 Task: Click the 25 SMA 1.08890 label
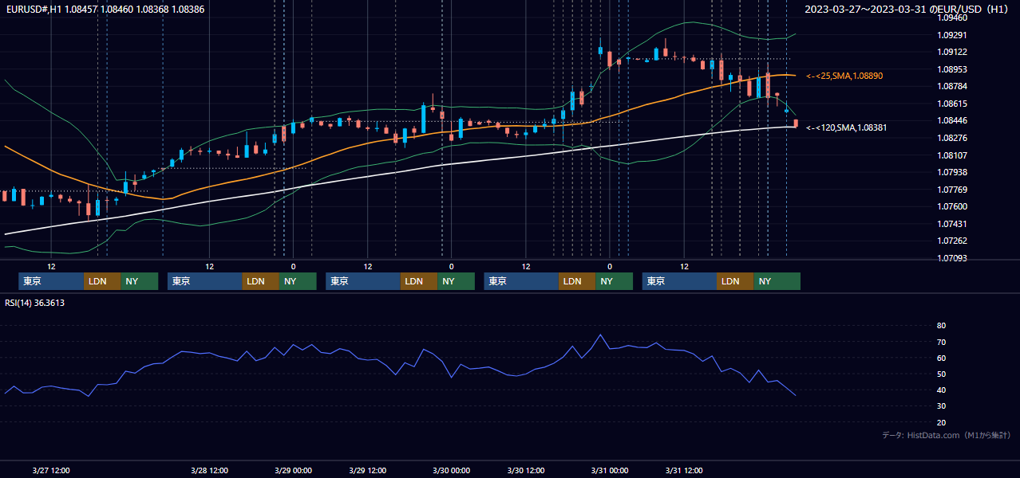click(x=844, y=76)
